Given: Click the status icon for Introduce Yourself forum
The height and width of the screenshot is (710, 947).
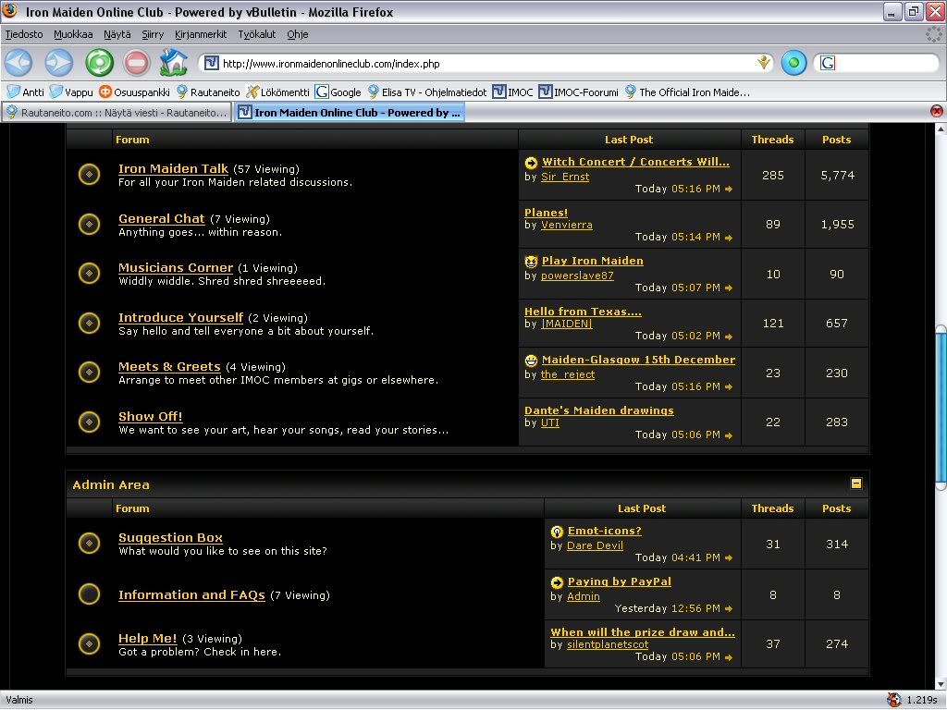Looking at the screenshot, I should coord(90,323).
